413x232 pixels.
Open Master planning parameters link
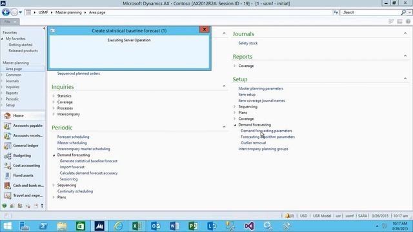tap(261, 88)
